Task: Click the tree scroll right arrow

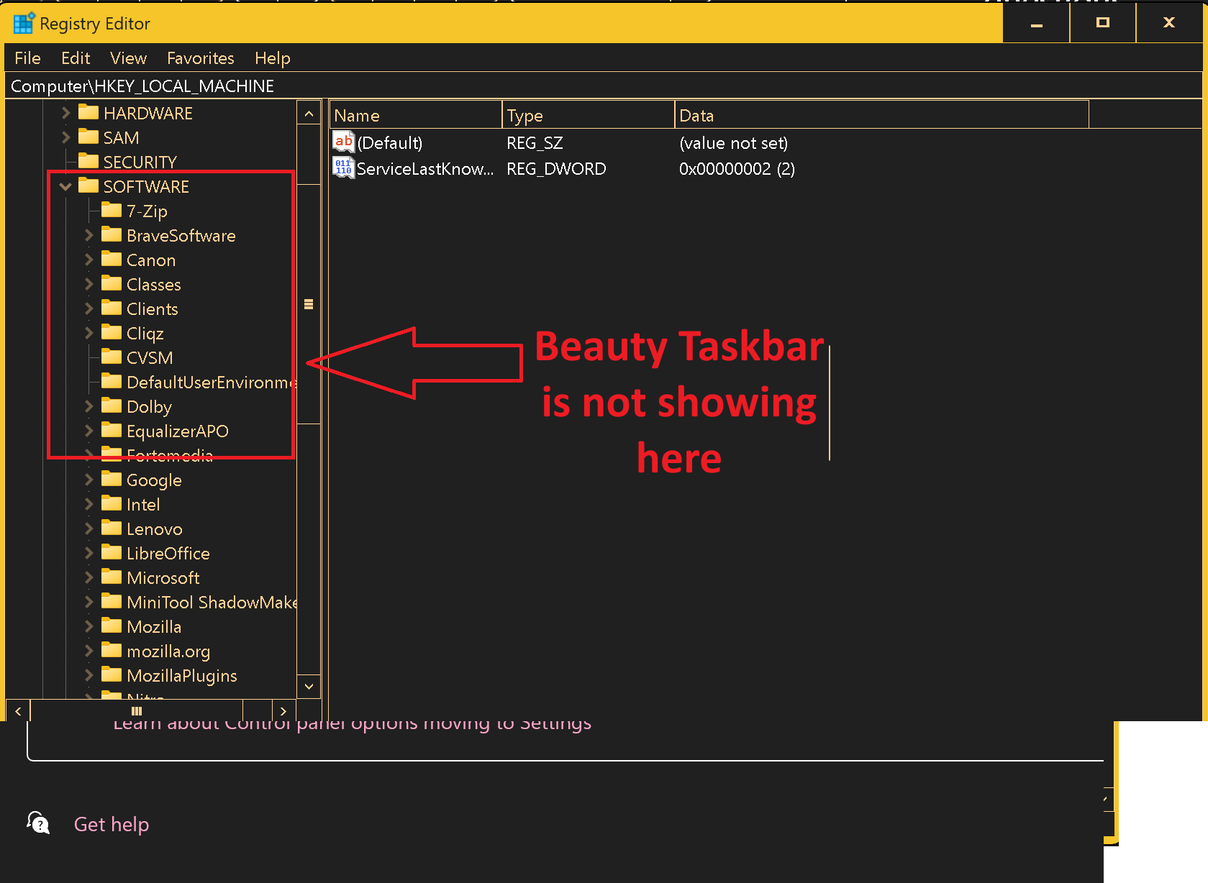Action: (x=283, y=711)
